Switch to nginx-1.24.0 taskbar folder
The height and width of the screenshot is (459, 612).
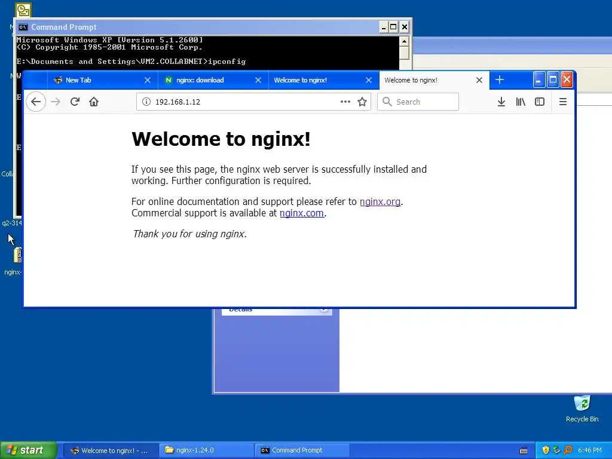click(207, 451)
